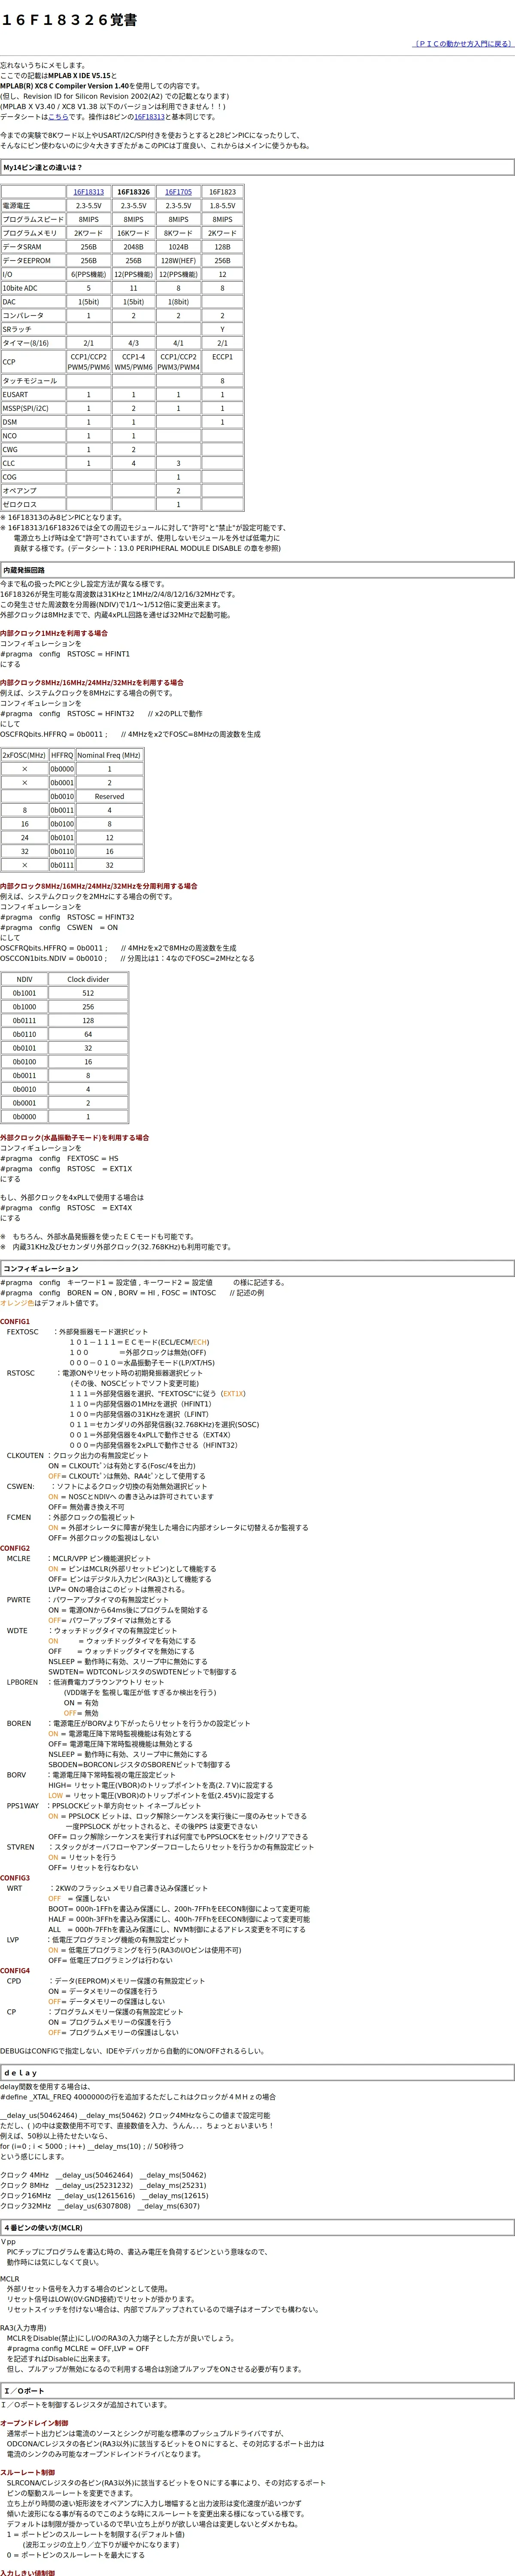
Task: Click the CONFIG2 label
Action: [x=15, y=1549]
